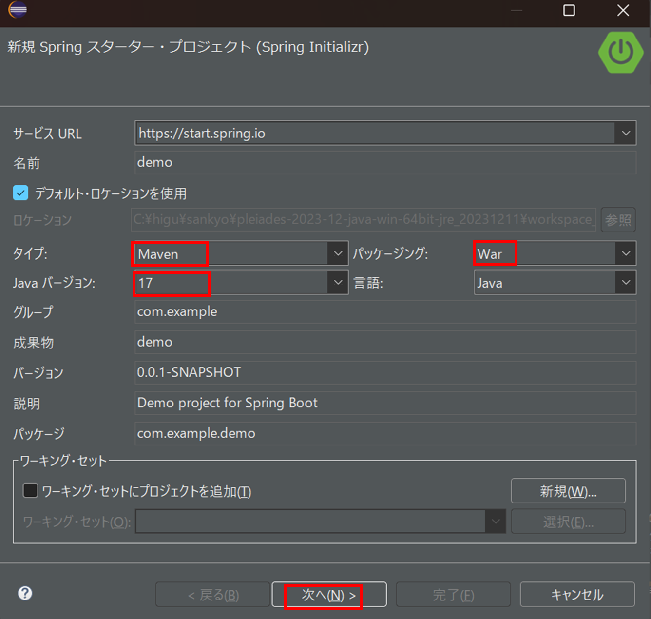
Task: Click the 次へ(N) button
Action: tap(329, 594)
